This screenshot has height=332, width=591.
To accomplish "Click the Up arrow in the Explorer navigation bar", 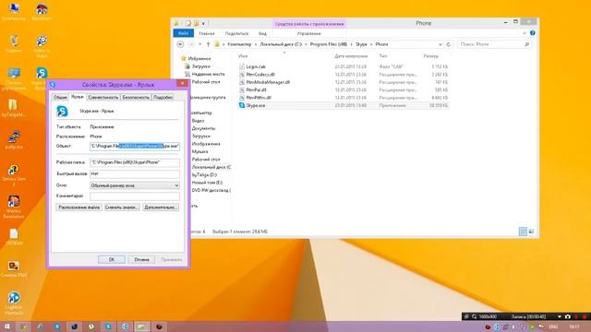I will tap(208, 44).
